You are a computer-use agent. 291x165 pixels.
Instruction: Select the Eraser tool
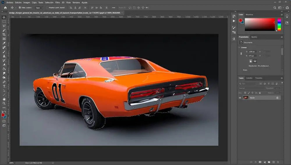(4, 65)
